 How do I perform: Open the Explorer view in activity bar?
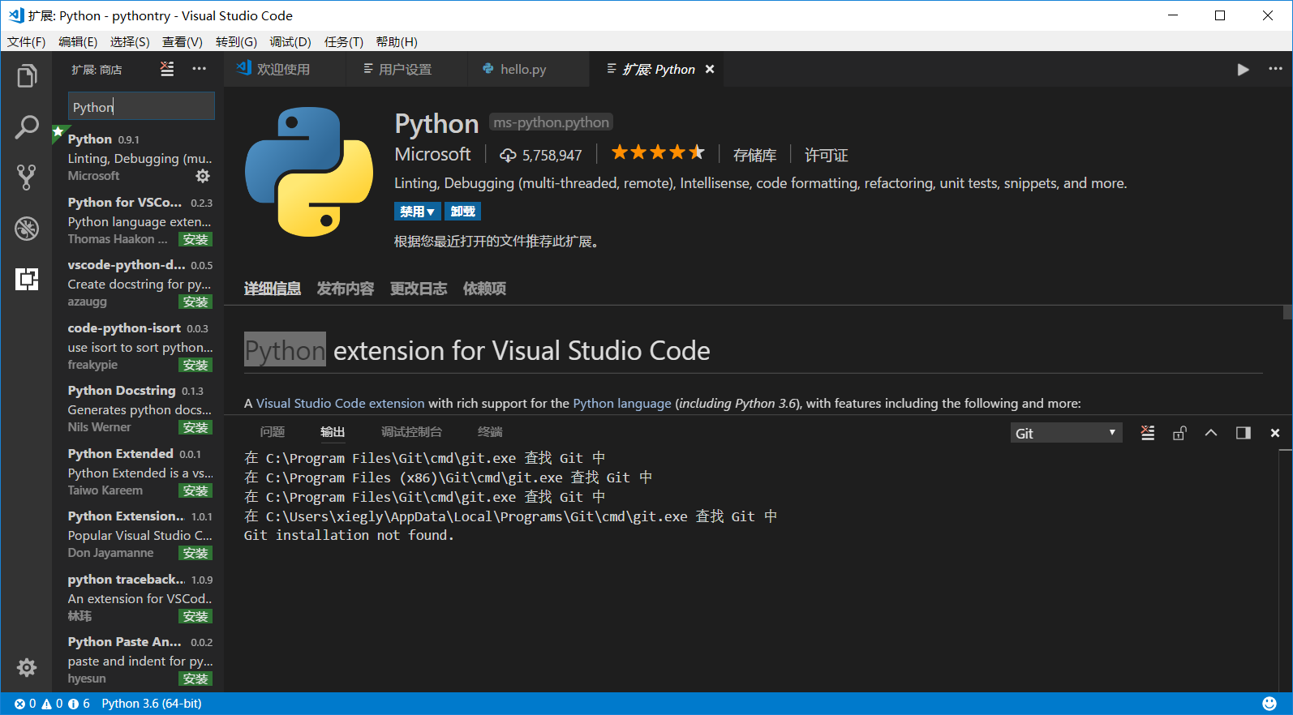[x=27, y=76]
